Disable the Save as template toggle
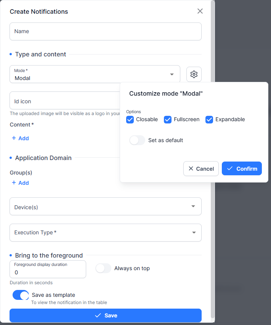 click(21, 295)
